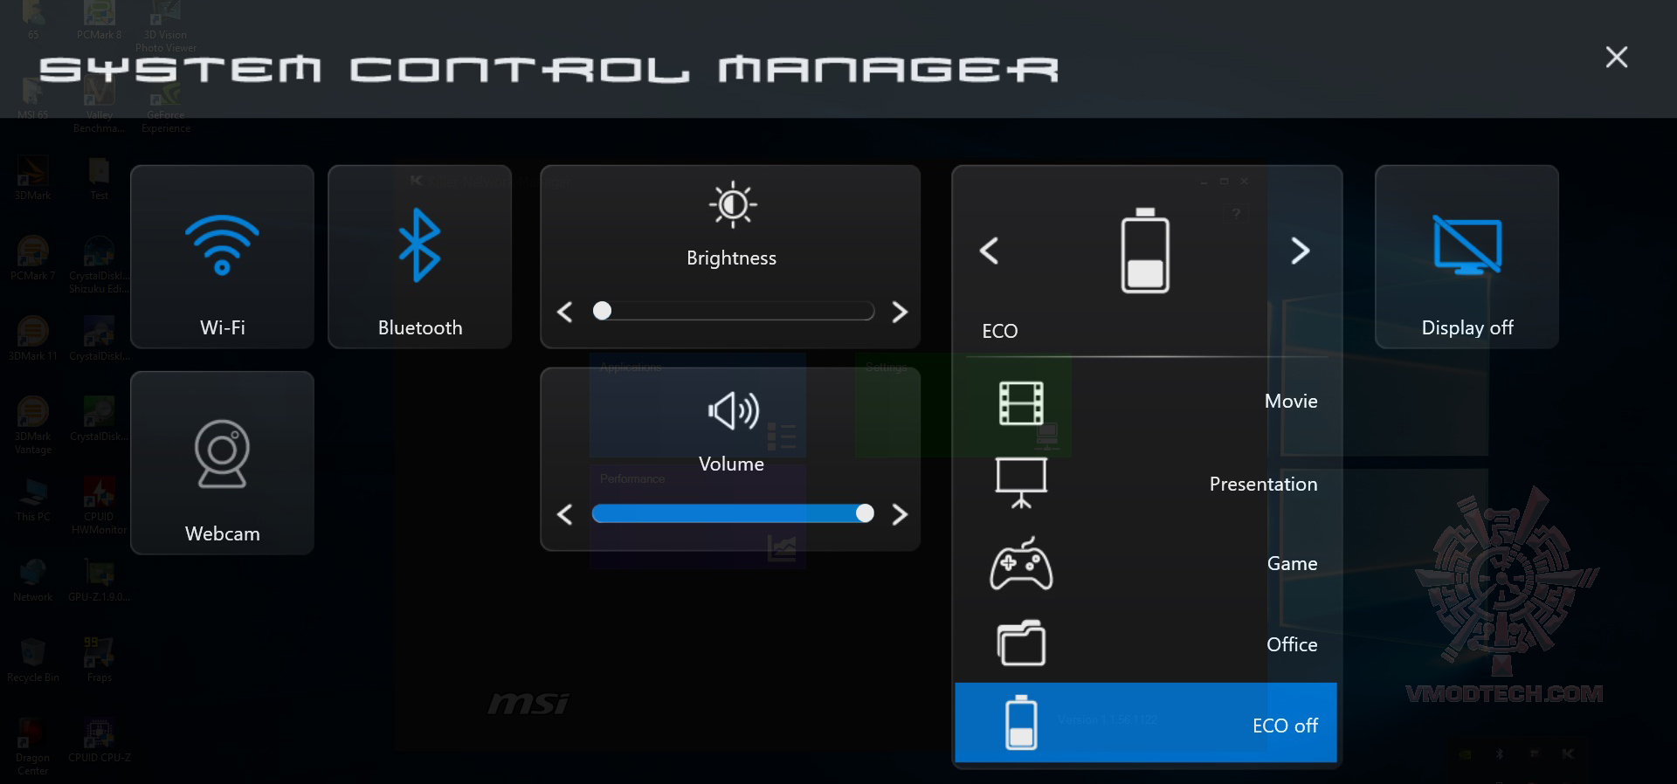
Task: Lower volume with the left arrow
Action: point(565,514)
